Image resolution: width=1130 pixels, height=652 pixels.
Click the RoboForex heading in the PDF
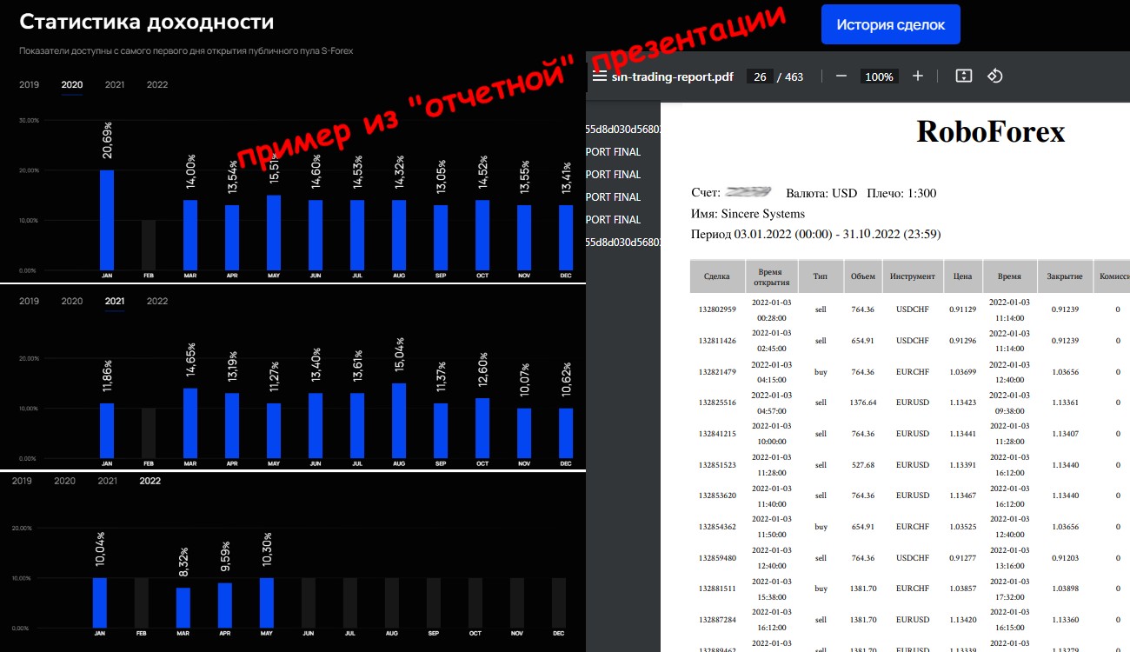[x=991, y=132]
